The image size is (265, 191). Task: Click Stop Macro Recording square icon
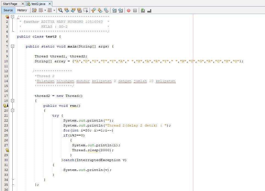(135, 10)
